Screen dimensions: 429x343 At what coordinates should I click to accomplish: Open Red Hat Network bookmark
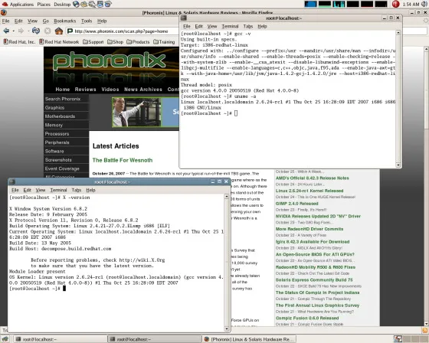point(59,42)
